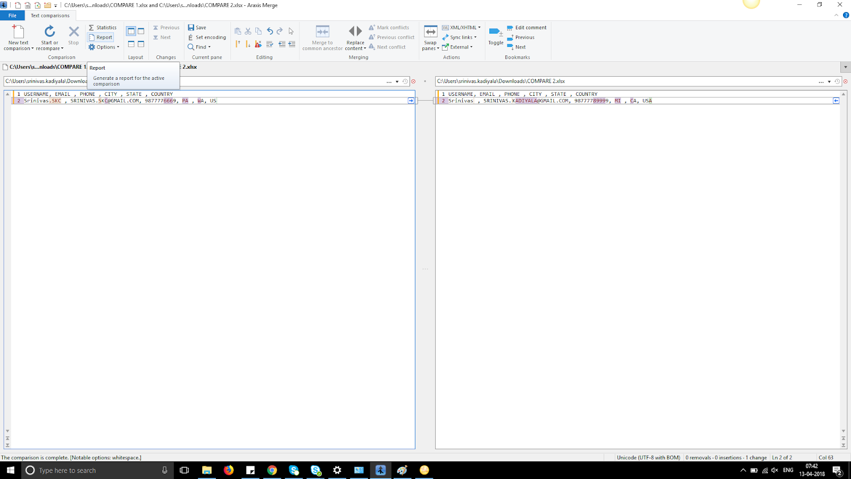The image size is (851, 479).
Task: Click the ribbon Help icon
Action: pyautogui.click(x=846, y=15)
